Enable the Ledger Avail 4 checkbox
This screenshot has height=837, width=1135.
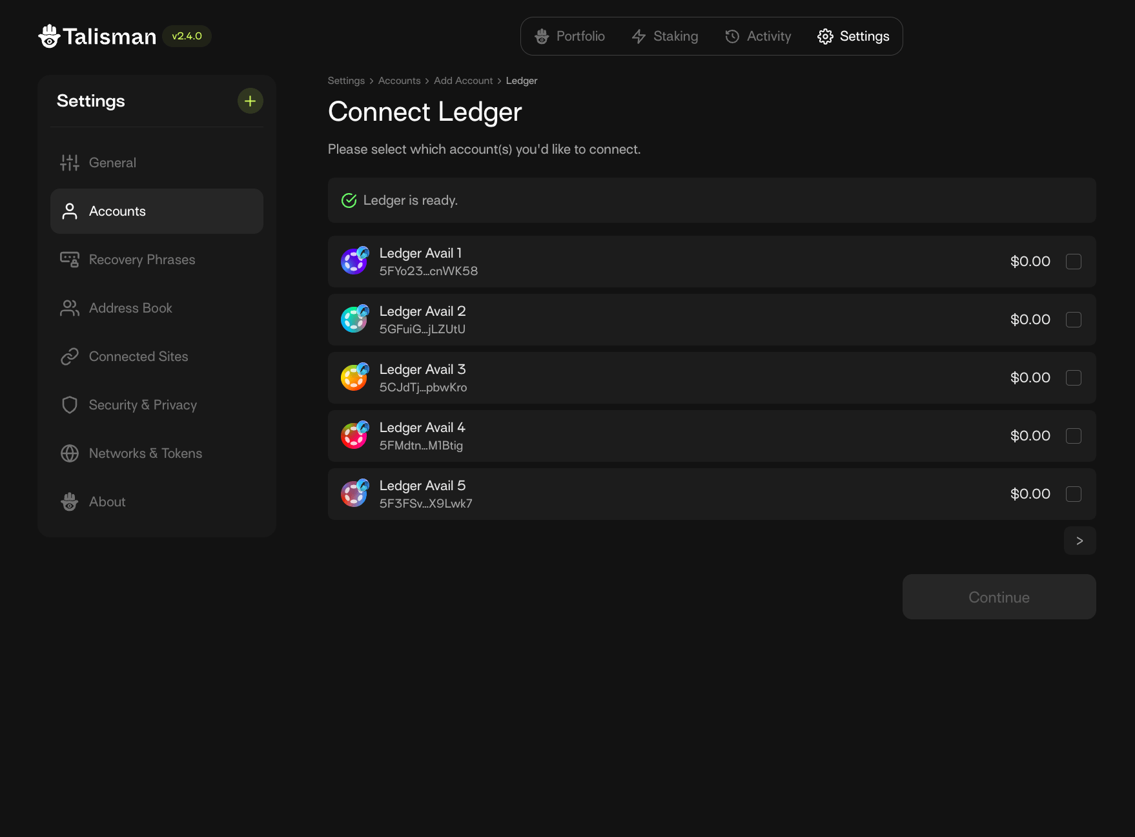(x=1073, y=436)
